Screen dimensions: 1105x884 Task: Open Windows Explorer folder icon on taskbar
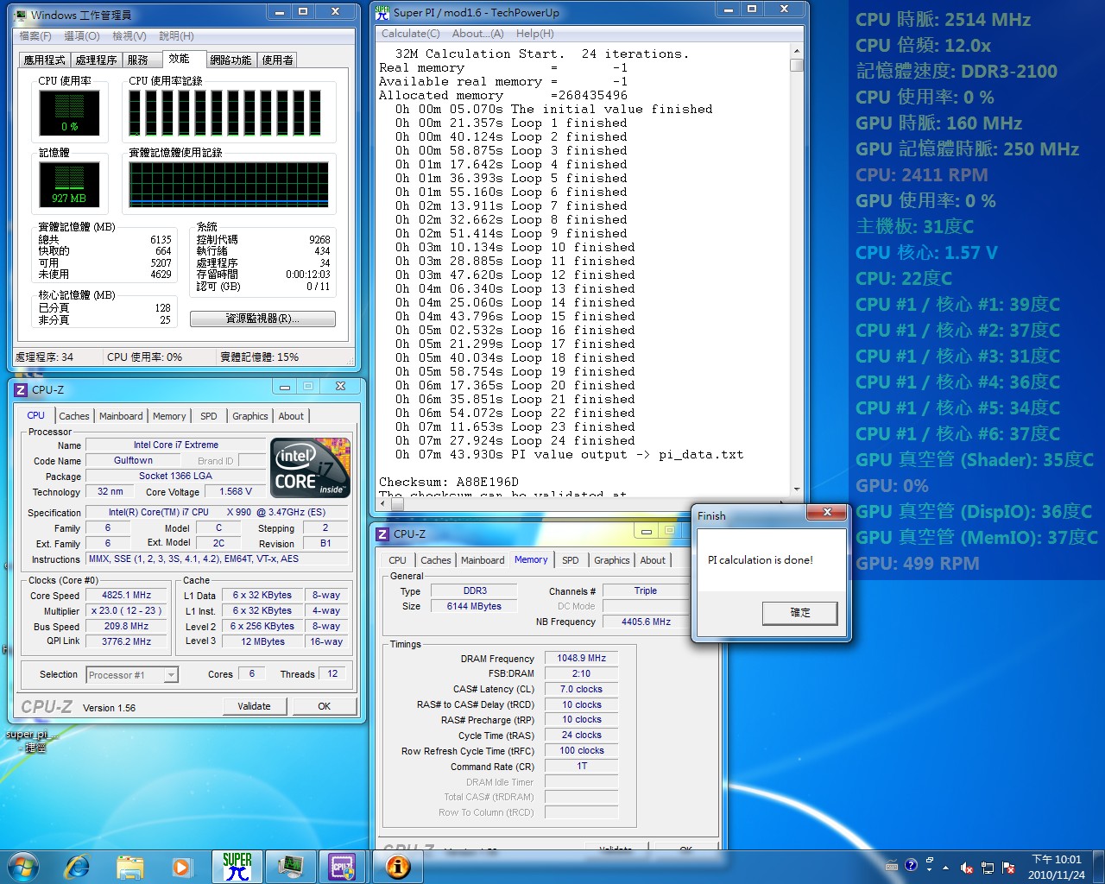click(130, 866)
